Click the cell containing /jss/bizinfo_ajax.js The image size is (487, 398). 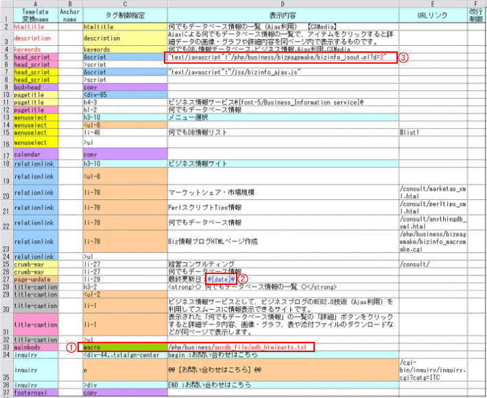(283, 72)
